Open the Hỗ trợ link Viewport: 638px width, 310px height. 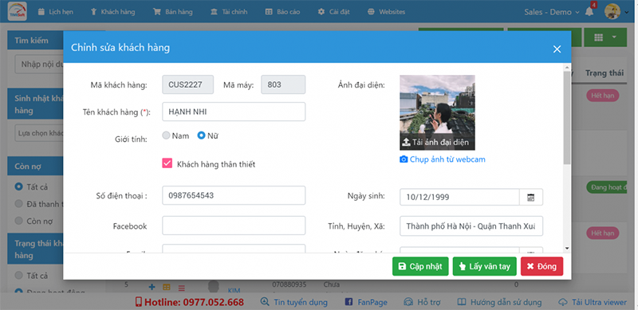point(422,302)
